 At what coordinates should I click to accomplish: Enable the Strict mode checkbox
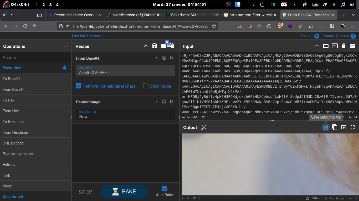pyautogui.click(x=146, y=86)
